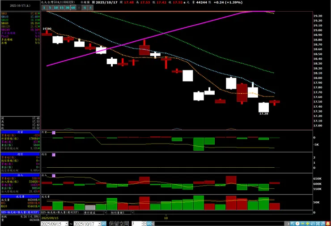
Task: Click the SMA60 legend row
Action: (20, 23)
